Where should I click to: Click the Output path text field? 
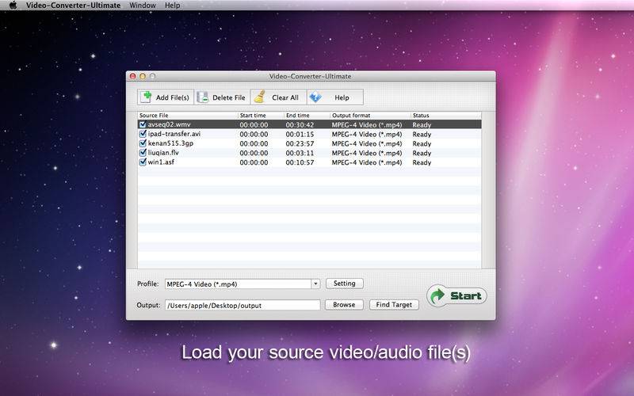tap(242, 305)
